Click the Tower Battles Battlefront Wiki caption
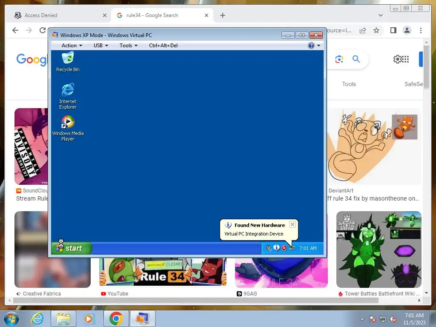This screenshot has height=327, width=436. click(379, 294)
